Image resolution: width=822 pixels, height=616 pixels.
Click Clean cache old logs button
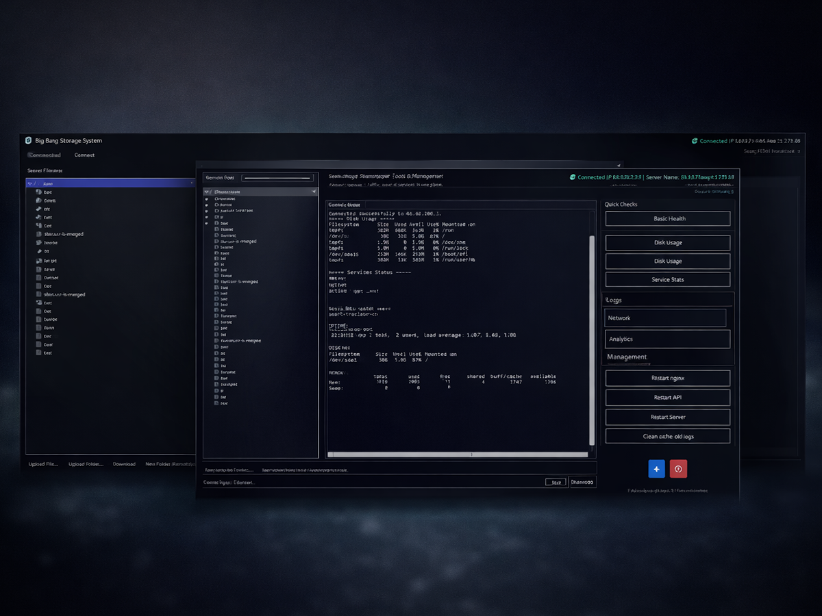[x=668, y=436]
